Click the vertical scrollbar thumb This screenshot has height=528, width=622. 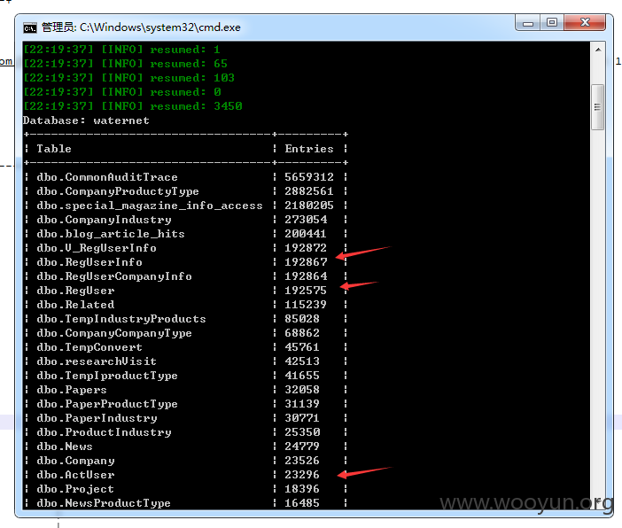coord(598,106)
